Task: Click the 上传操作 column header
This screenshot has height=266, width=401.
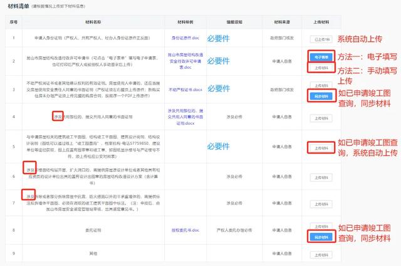Action: pos(319,21)
